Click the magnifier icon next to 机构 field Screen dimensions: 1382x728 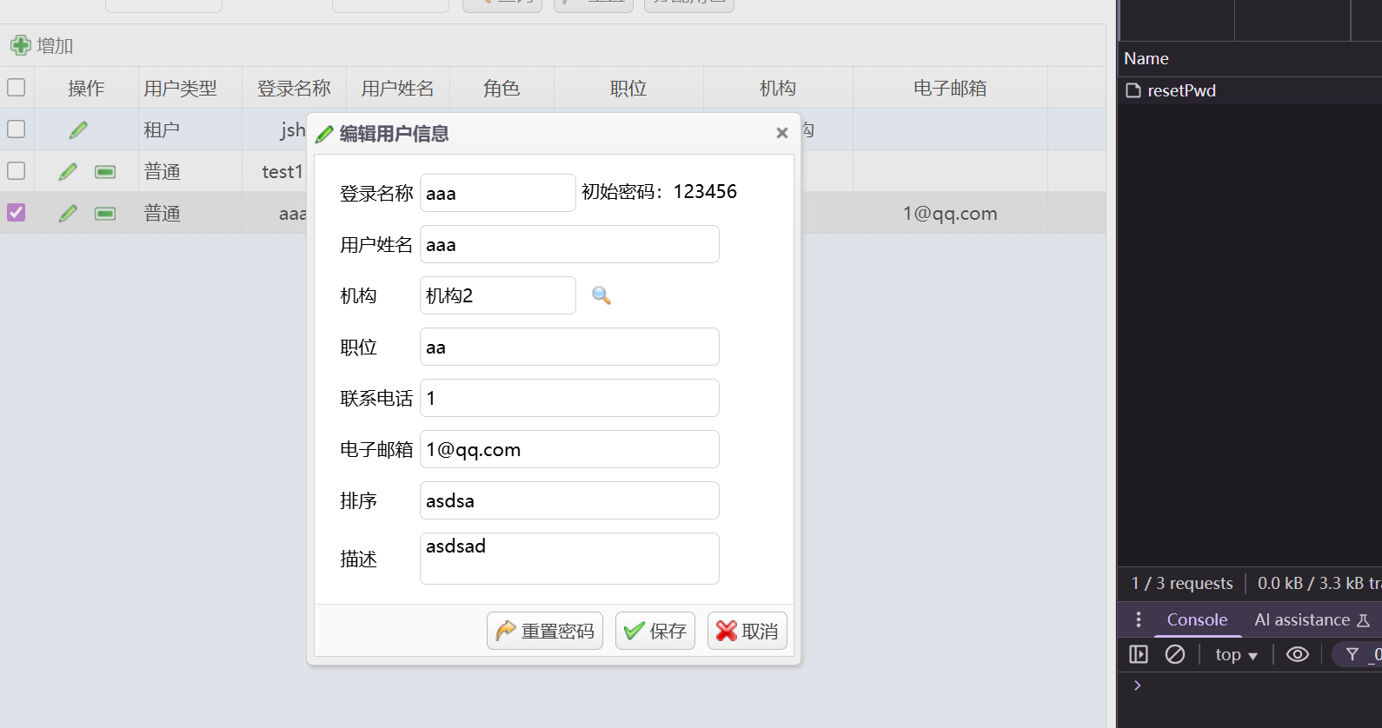pyautogui.click(x=601, y=295)
